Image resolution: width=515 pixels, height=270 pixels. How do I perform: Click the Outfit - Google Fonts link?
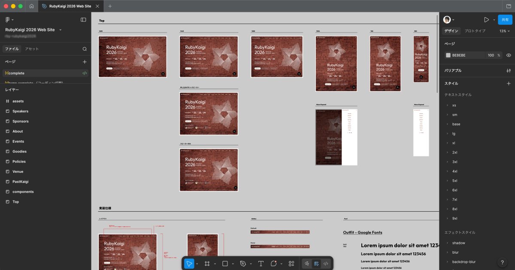[x=363, y=232]
